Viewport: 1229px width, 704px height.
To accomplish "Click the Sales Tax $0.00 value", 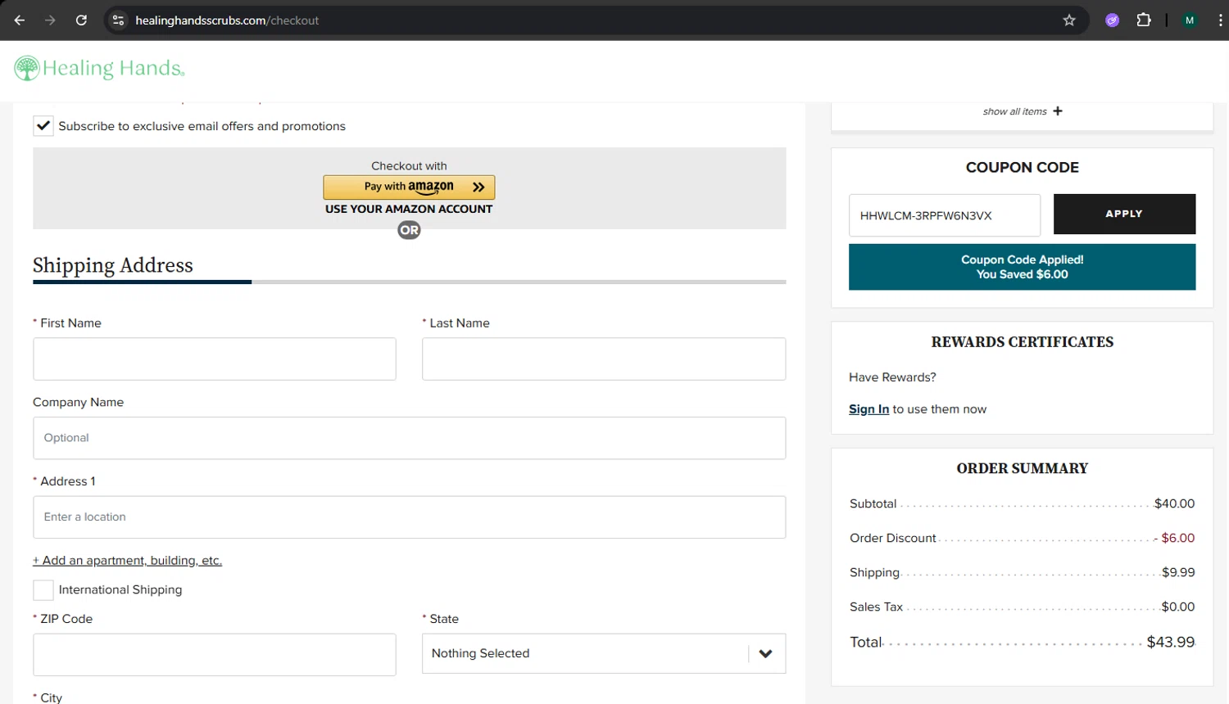I will 1178,607.
